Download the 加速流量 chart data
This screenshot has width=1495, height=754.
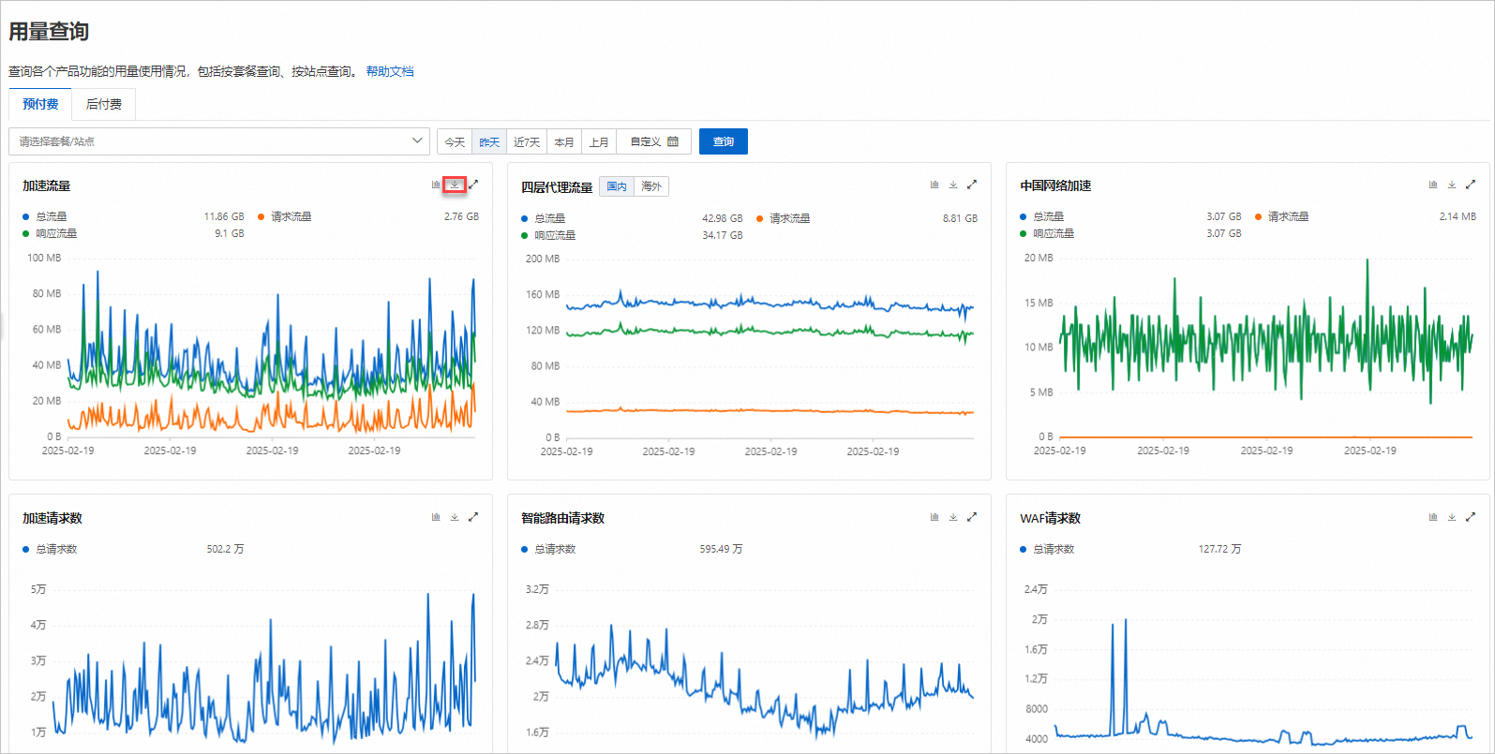tap(455, 185)
